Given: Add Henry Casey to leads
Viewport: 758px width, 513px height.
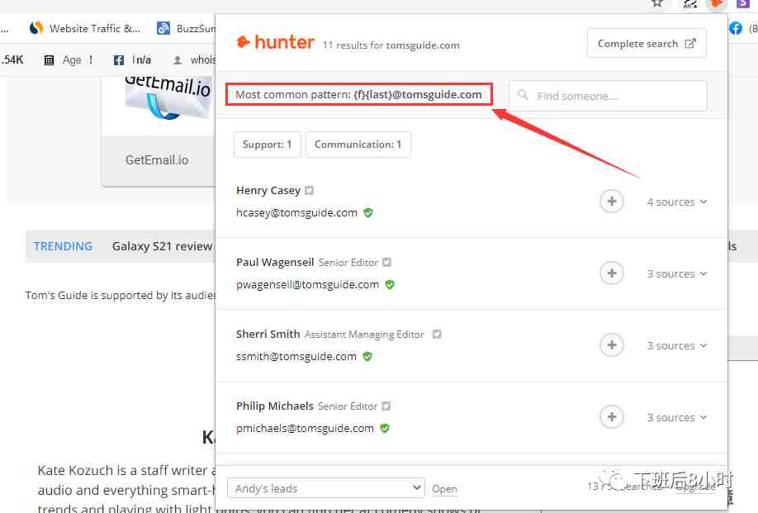Looking at the screenshot, I should tap(612, 201).
